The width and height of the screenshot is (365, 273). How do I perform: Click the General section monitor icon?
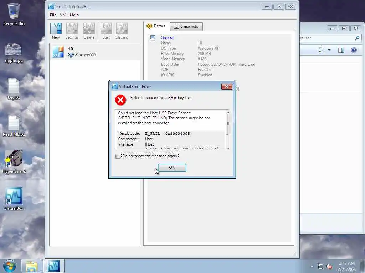click(x=153, y=38)
